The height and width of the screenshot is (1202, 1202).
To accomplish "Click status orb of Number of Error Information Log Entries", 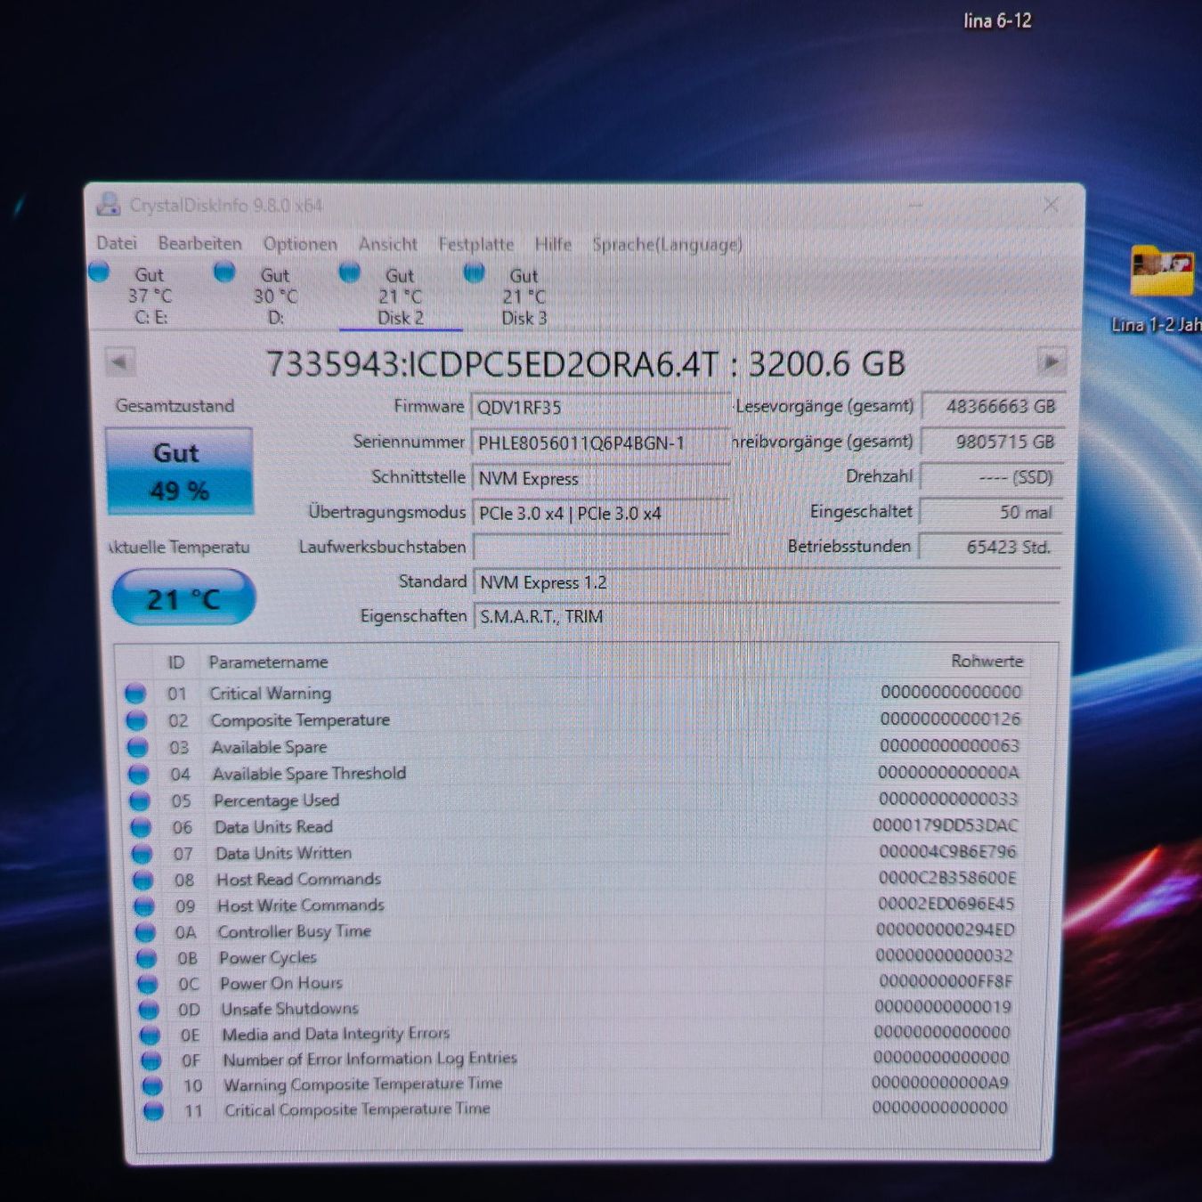I will [151, 1060].
